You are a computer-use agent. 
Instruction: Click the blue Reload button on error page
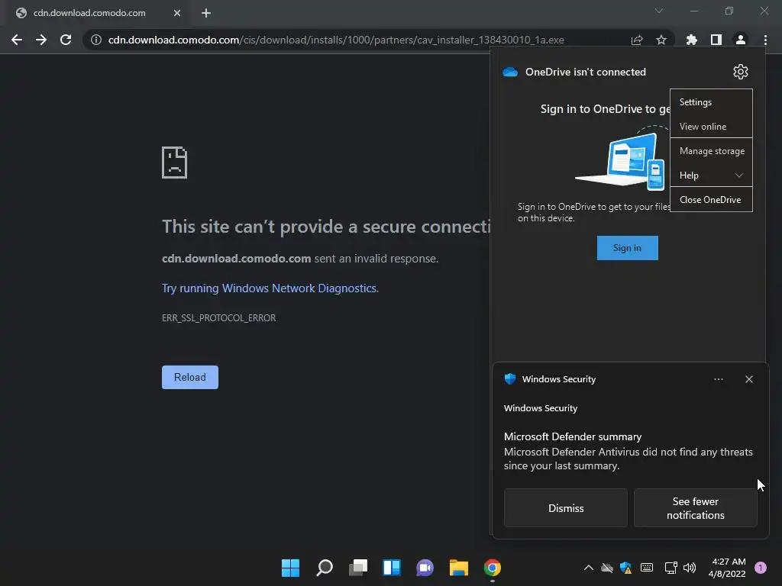click(x=190, y=377)
